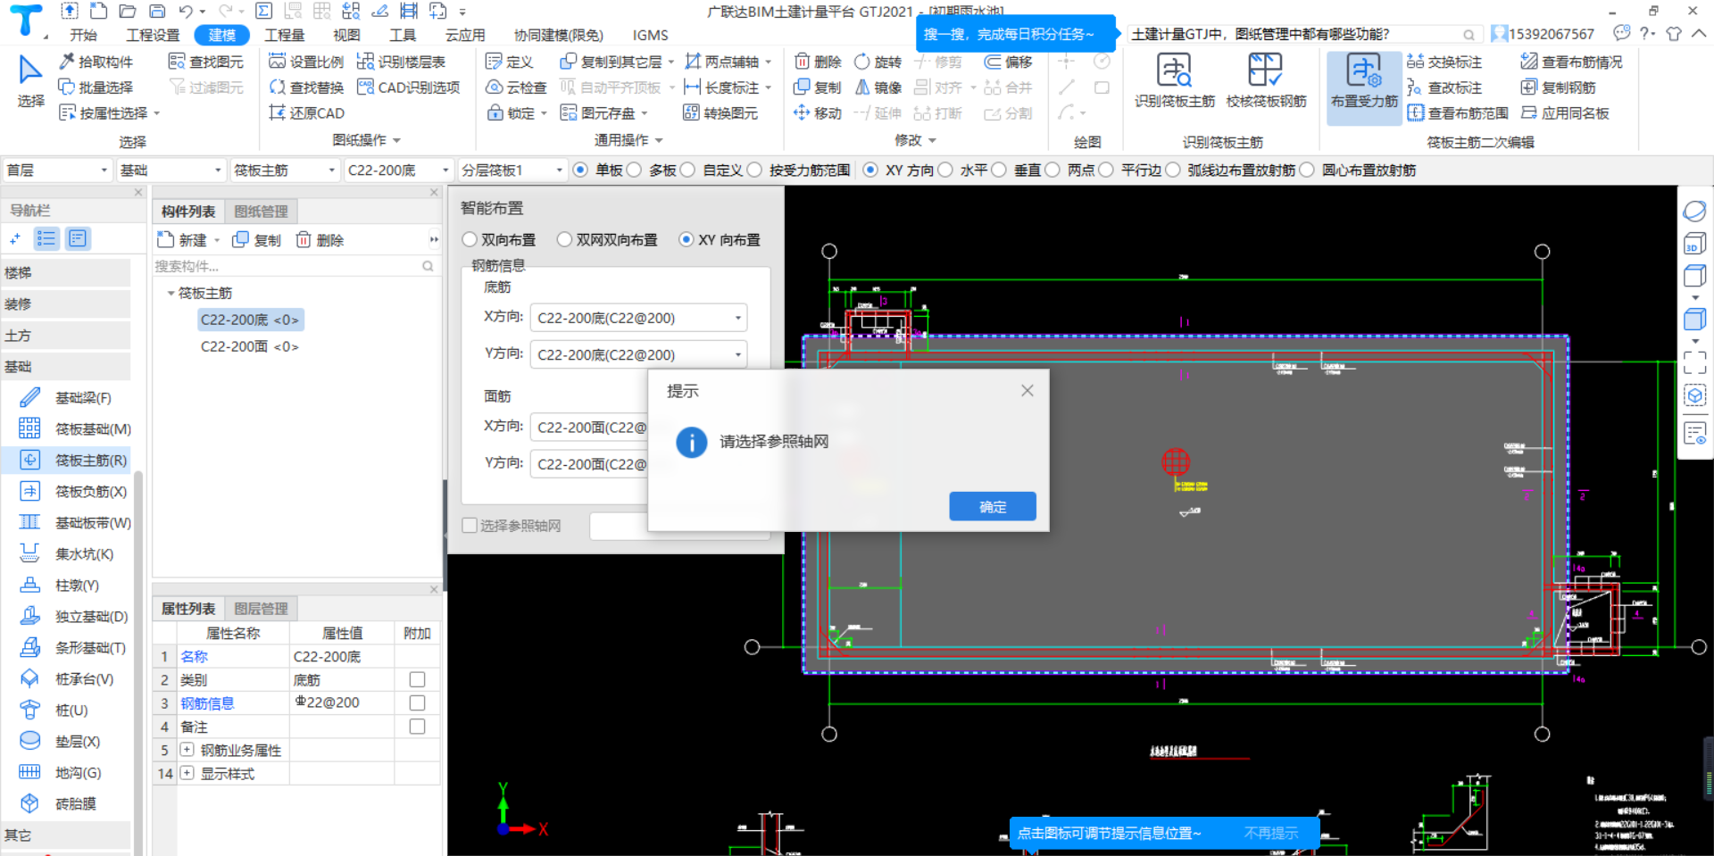Open the 工程设置 ribbon tab
This screenshot has width=1714, height=856.
point(153,35)
